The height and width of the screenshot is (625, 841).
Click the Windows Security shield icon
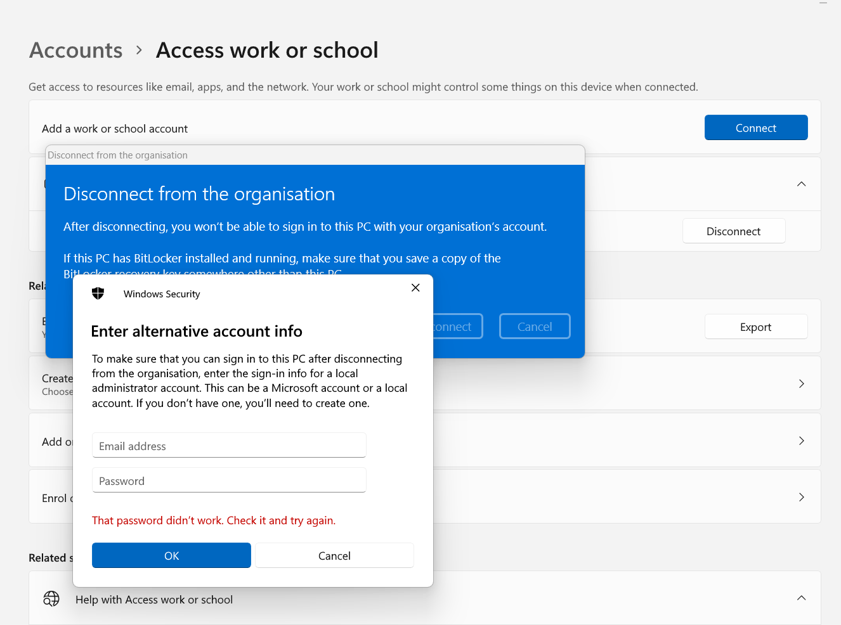[98, 293]
